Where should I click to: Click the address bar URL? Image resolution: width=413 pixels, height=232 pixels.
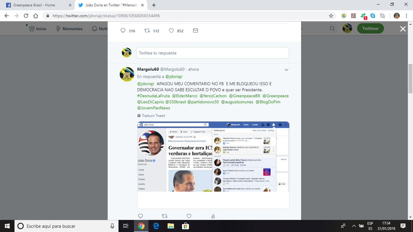(106, 16)
